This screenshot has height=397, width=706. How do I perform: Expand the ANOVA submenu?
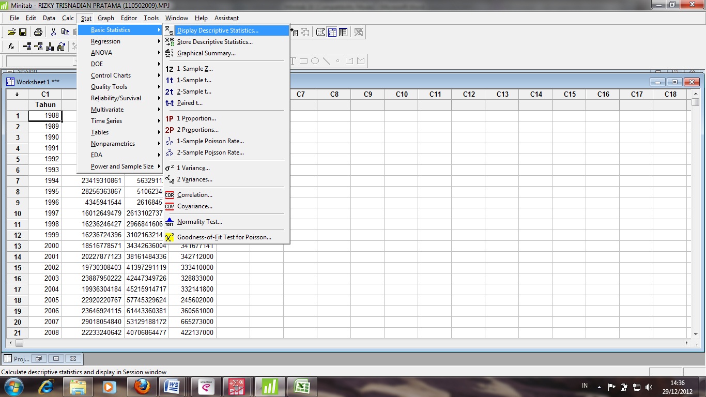pos(120,53)
